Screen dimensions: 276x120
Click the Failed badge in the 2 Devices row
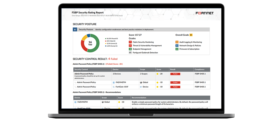click(x=175, y=74)
